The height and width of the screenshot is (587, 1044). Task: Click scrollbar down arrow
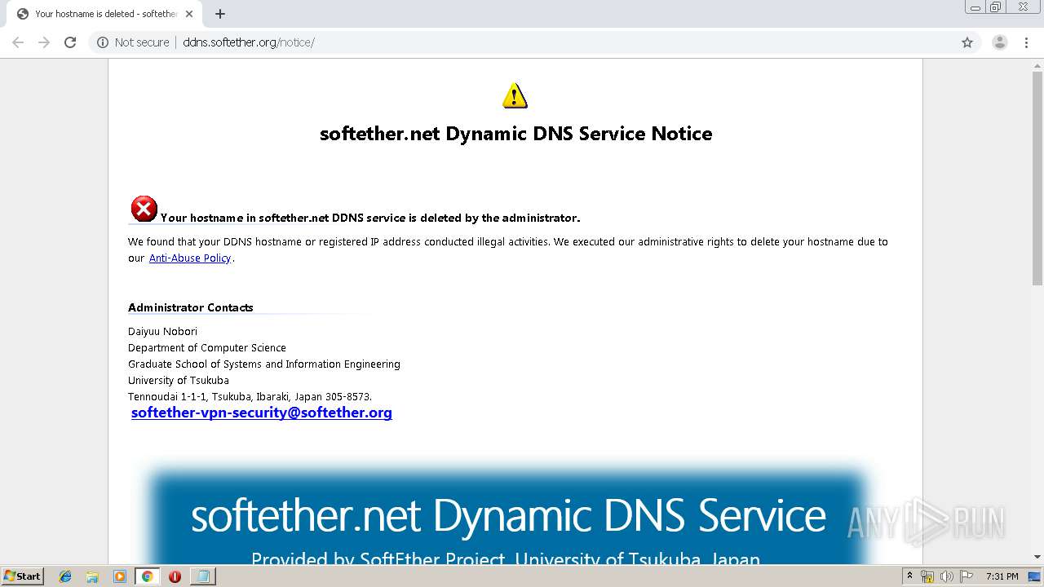pos(1037,558)
